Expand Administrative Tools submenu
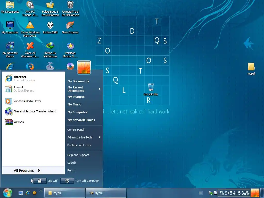264x198 pixels. click(84, 137)
